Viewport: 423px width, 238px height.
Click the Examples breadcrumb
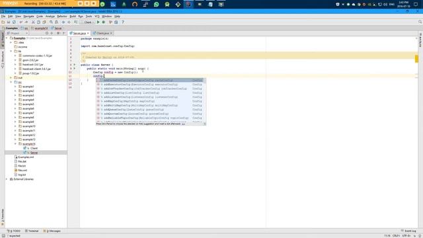point(11,28)
